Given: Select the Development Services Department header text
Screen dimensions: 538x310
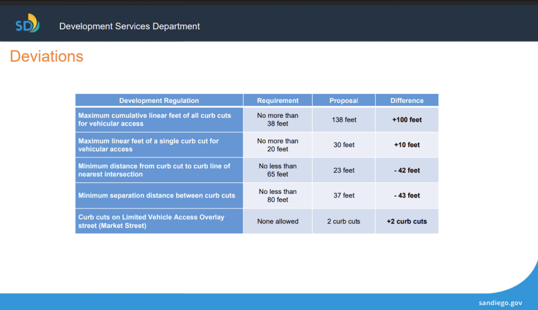Looking at the screenshot, I should [129, 26].
